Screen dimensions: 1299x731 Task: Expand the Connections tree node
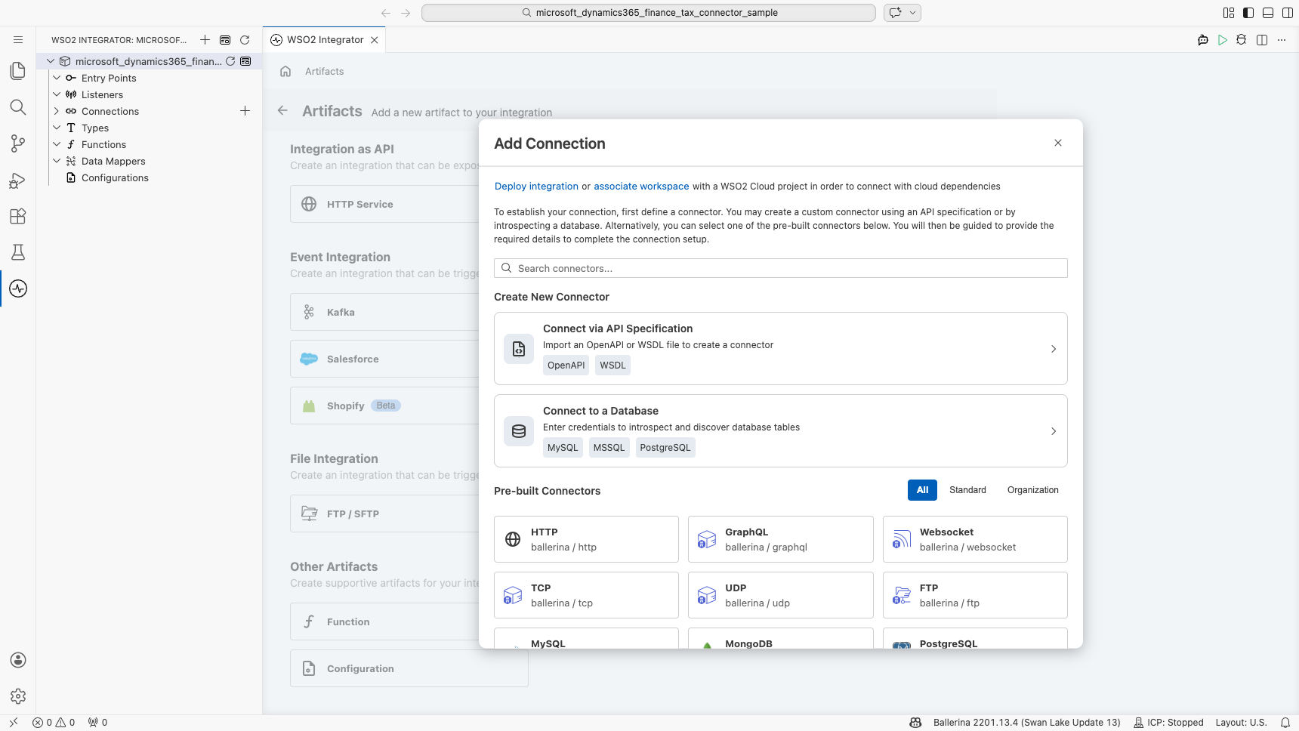[x=57, y=111]
